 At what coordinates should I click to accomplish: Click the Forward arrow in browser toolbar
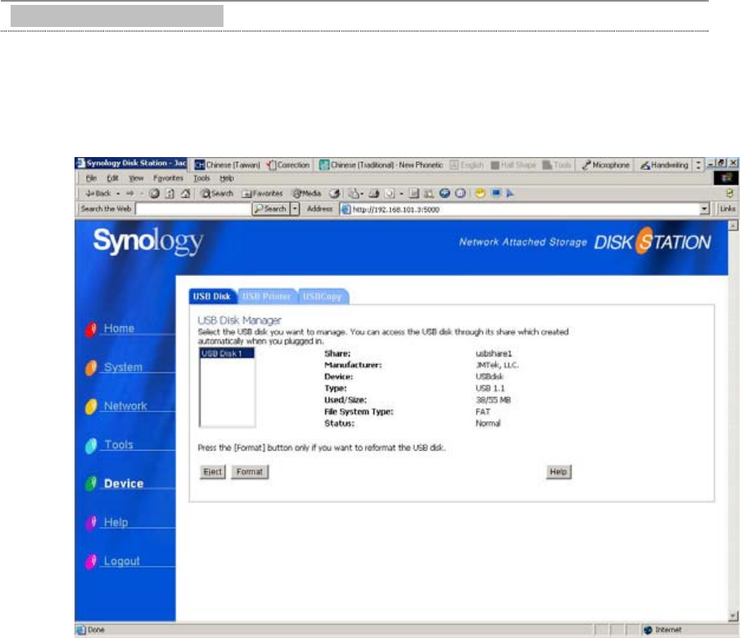coord(130,193)
